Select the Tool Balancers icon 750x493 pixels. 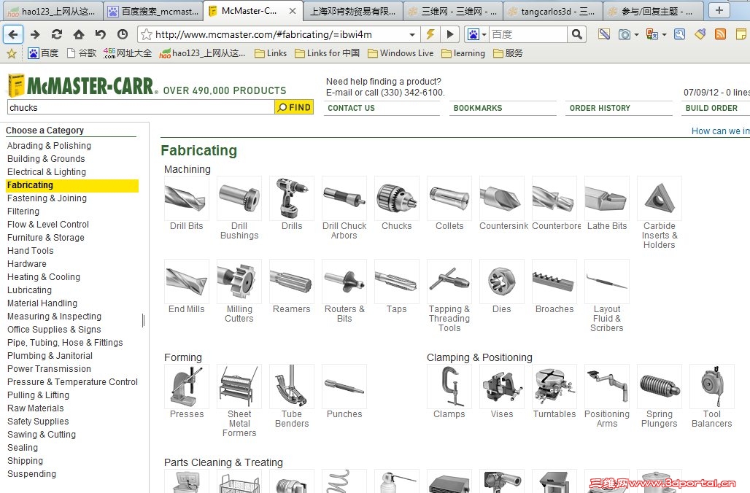coord(712,387)
